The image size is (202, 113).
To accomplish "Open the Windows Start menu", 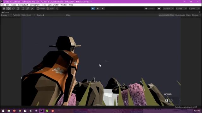I will [3, 111].
